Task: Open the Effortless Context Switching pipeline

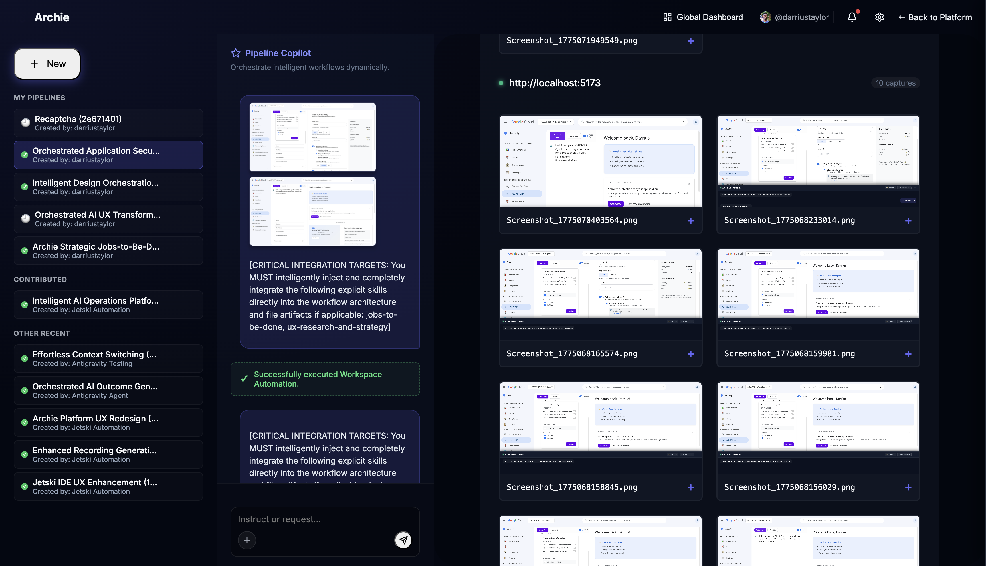Action: (x=108, y=358)
